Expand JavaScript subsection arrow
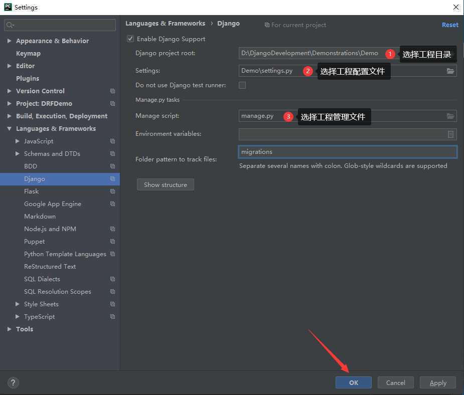464x395 pixels. pos(18,141)
